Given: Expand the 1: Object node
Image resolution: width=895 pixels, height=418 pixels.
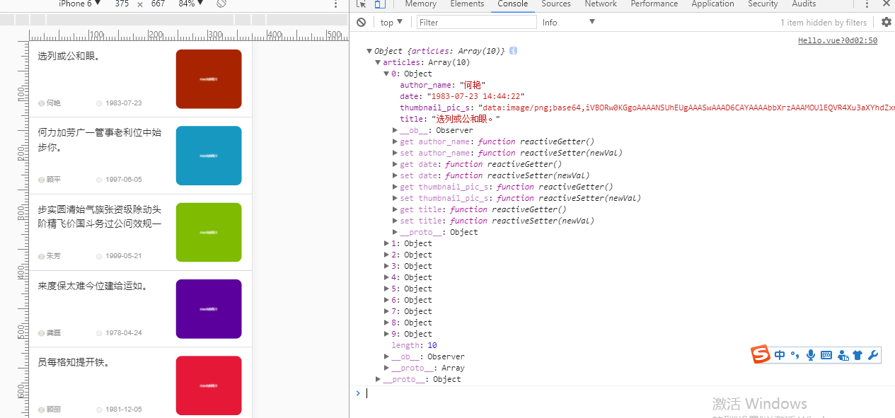Looking at the screenshot, I should [386, 243].
